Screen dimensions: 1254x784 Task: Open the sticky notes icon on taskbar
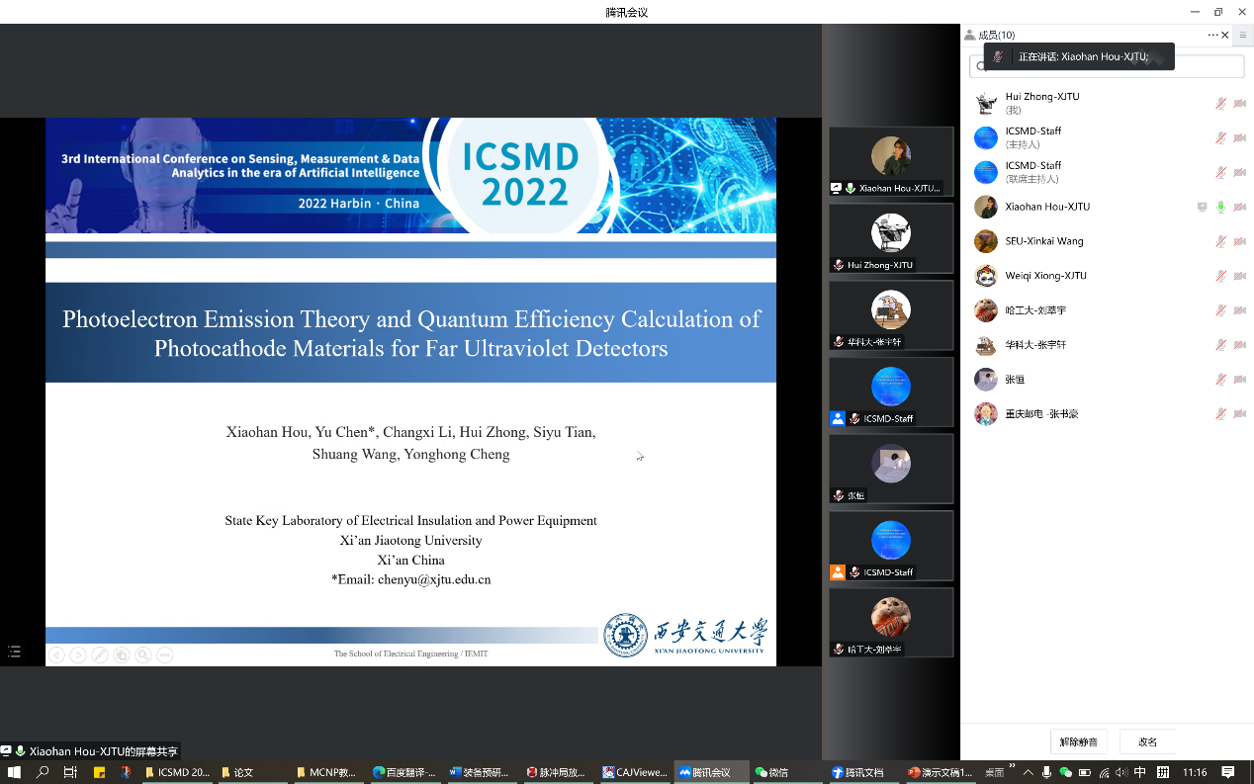(x=98, y=772)
